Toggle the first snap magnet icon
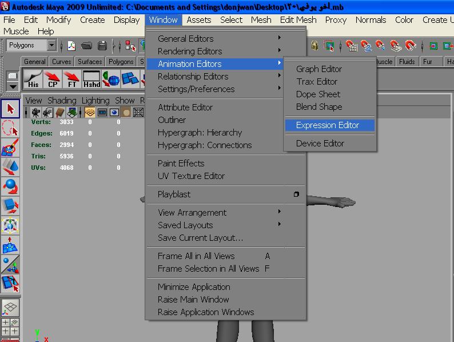 (x=351, y=45)
